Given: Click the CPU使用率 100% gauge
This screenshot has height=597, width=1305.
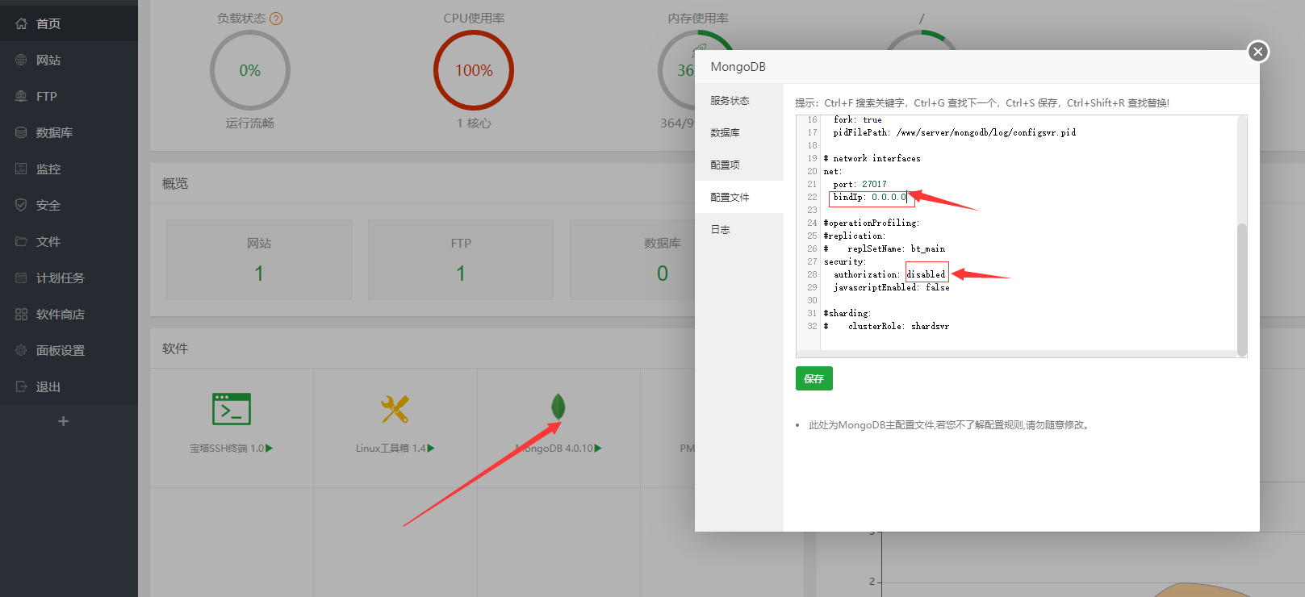Looking at the screenshot, I should click(x=474, y=70).
